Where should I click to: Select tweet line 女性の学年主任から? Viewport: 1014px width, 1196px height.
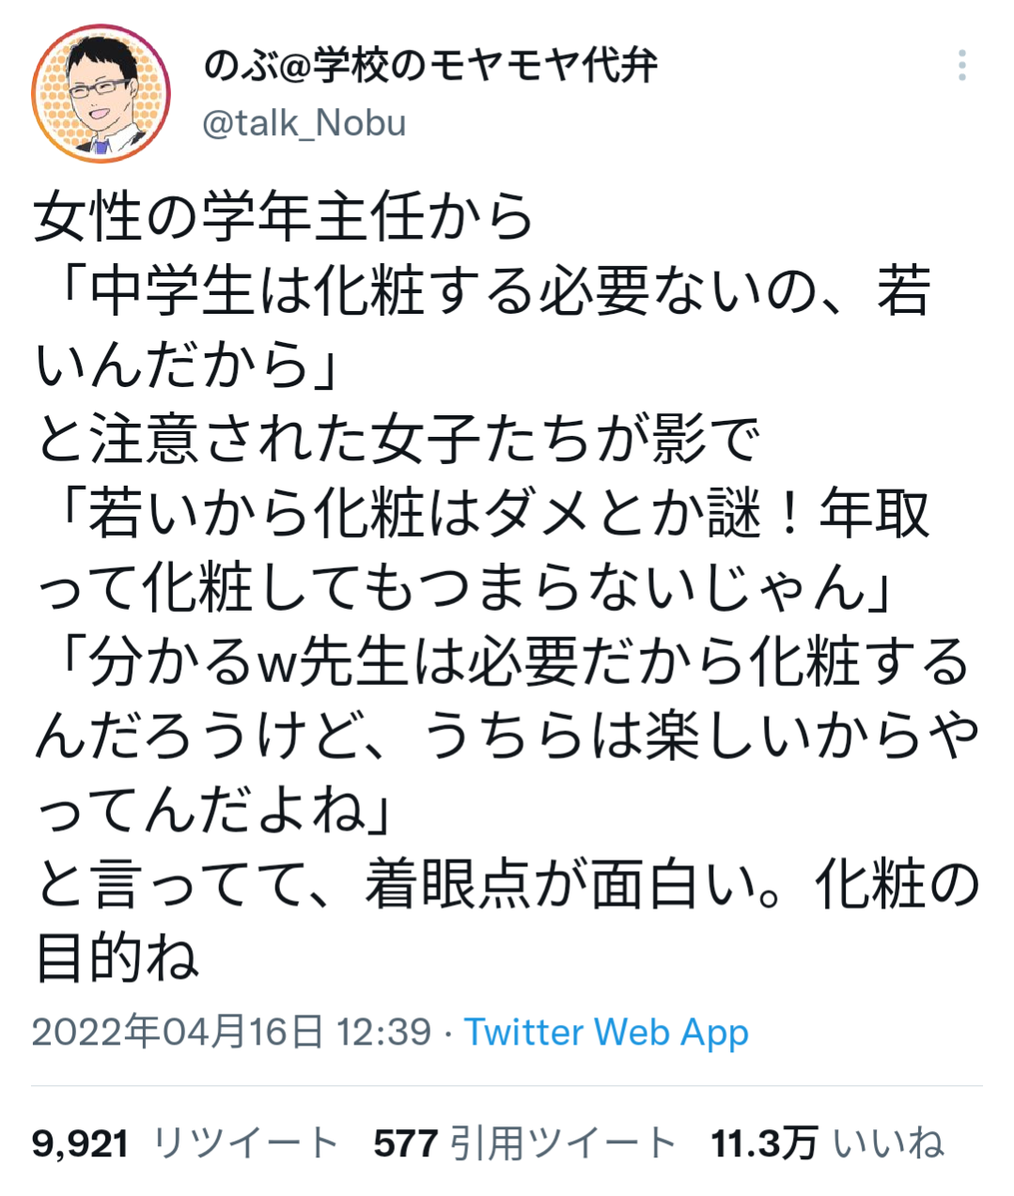tap(284, 217)
